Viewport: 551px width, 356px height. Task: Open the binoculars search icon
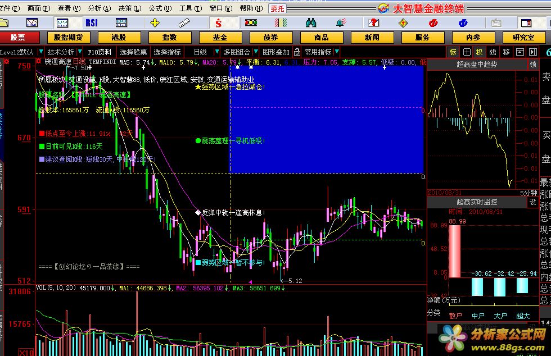pos(310,23)
